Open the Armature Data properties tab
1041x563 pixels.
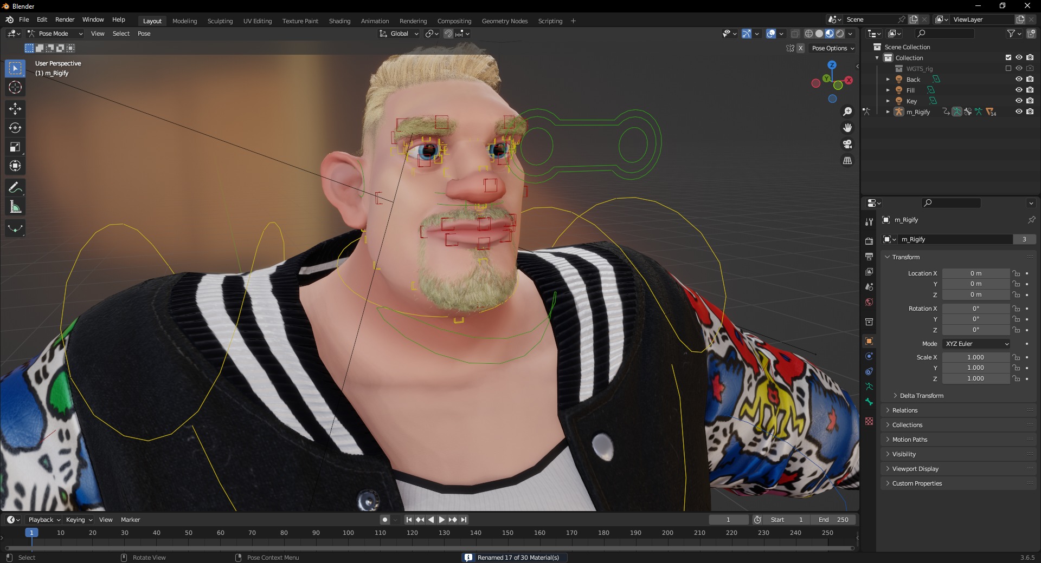[x=869, y=387]
